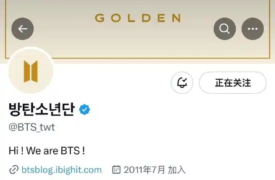Click the chain link icon beside website

[14, 170]
